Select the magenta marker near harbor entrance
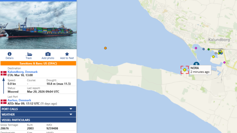237x133 pixels. coord(196,48)
